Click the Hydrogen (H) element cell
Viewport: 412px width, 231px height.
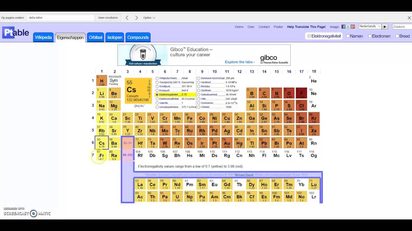click(x=102, y=81)
